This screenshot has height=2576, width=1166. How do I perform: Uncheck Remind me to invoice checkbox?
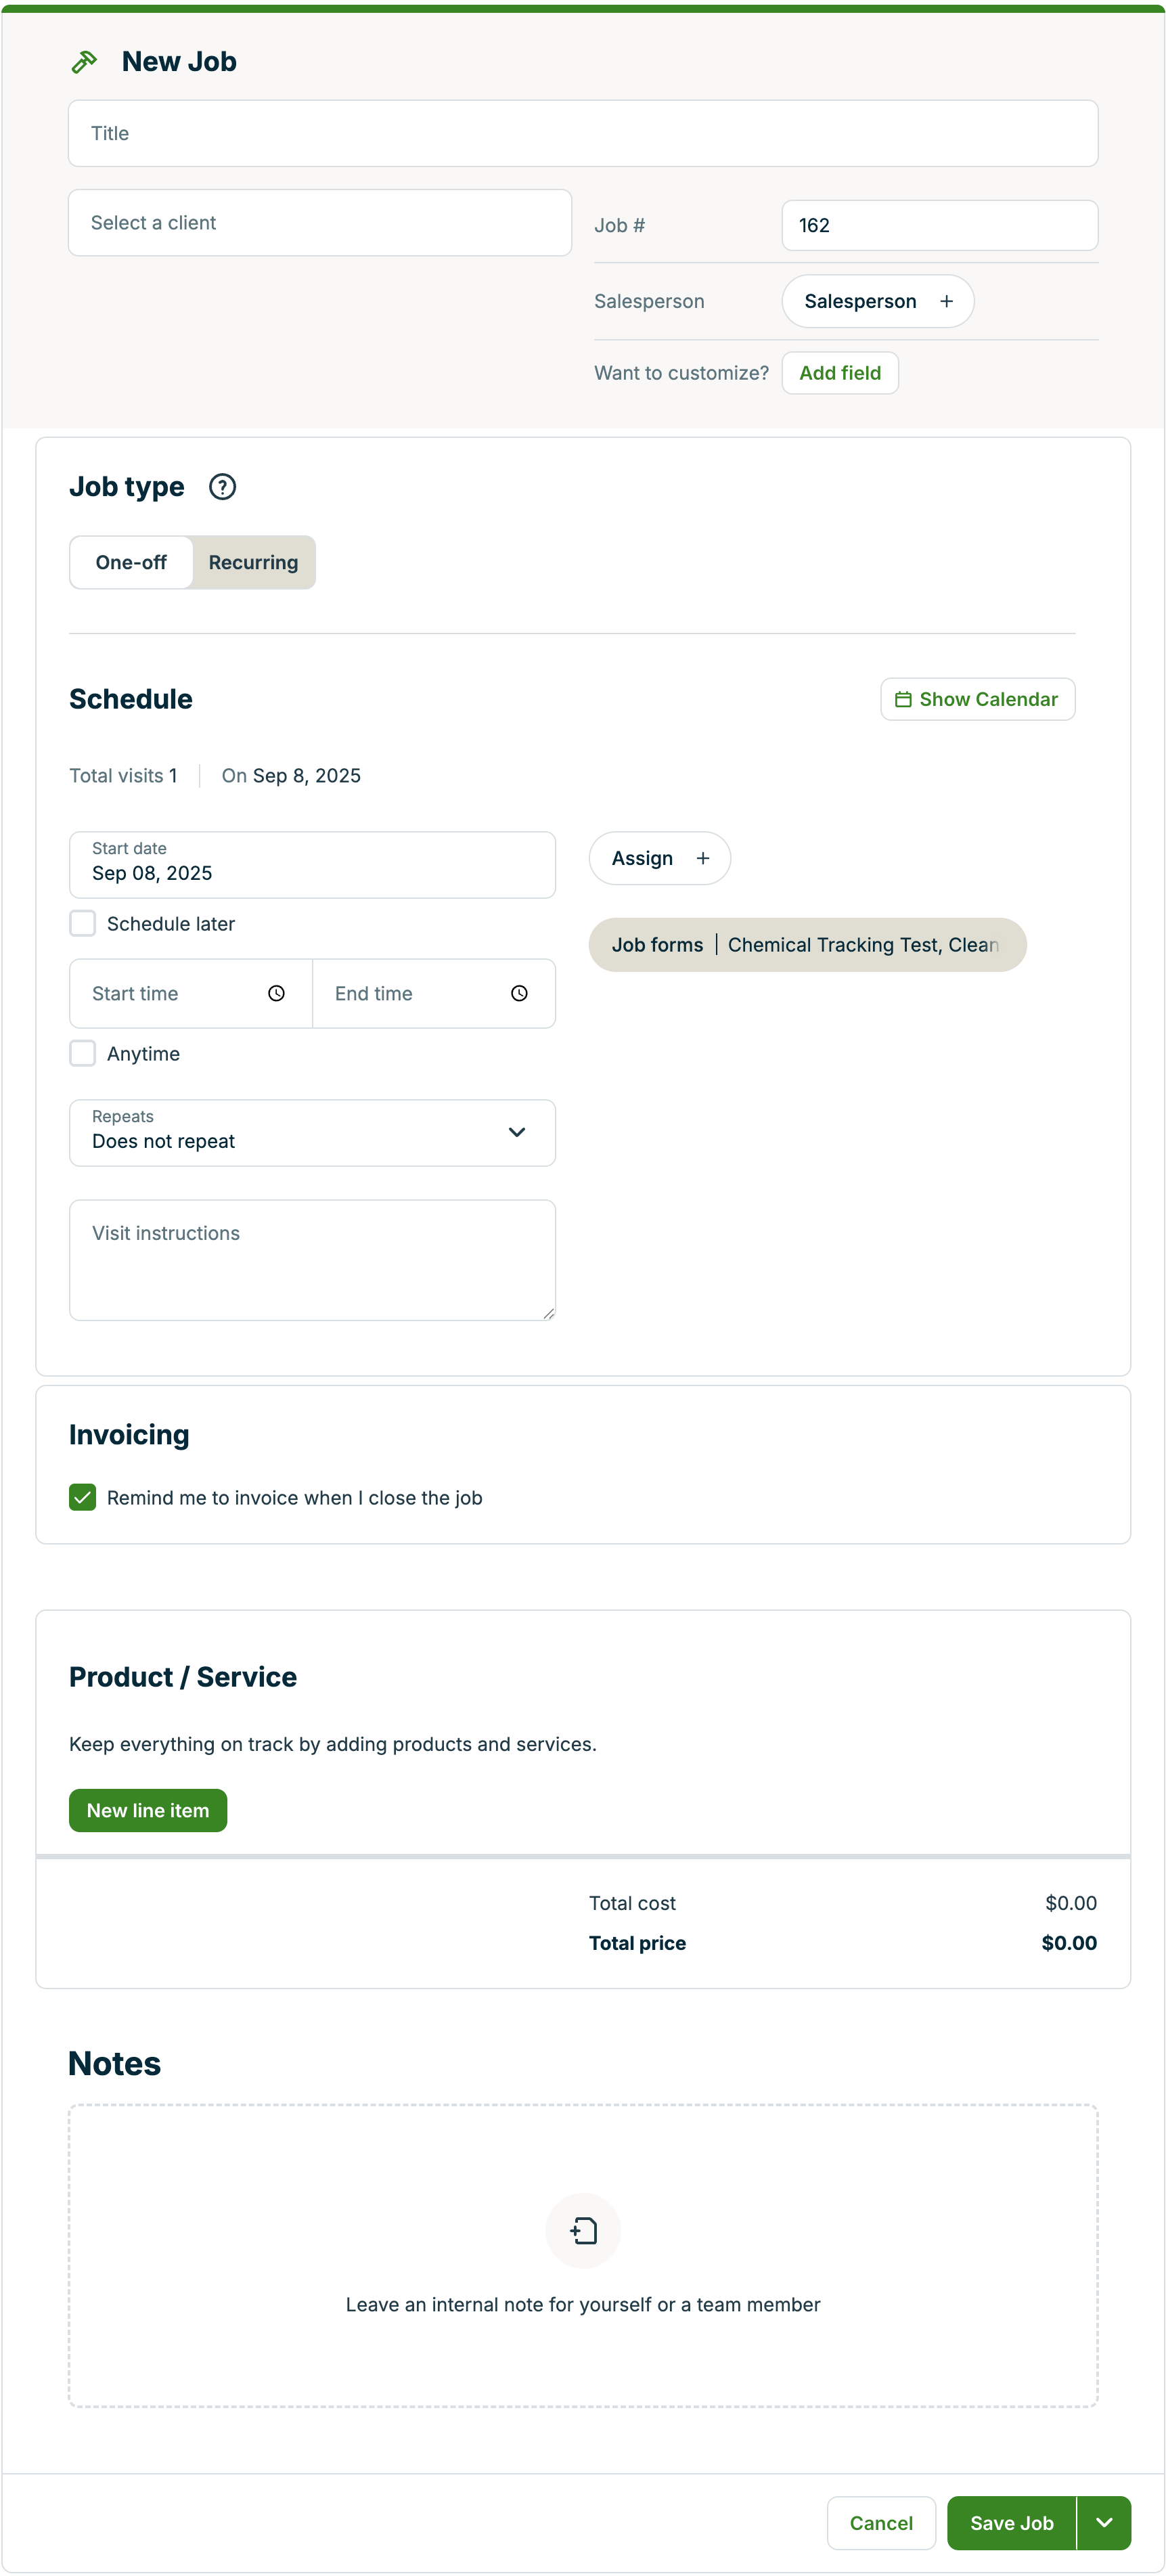pos(83,1497)
